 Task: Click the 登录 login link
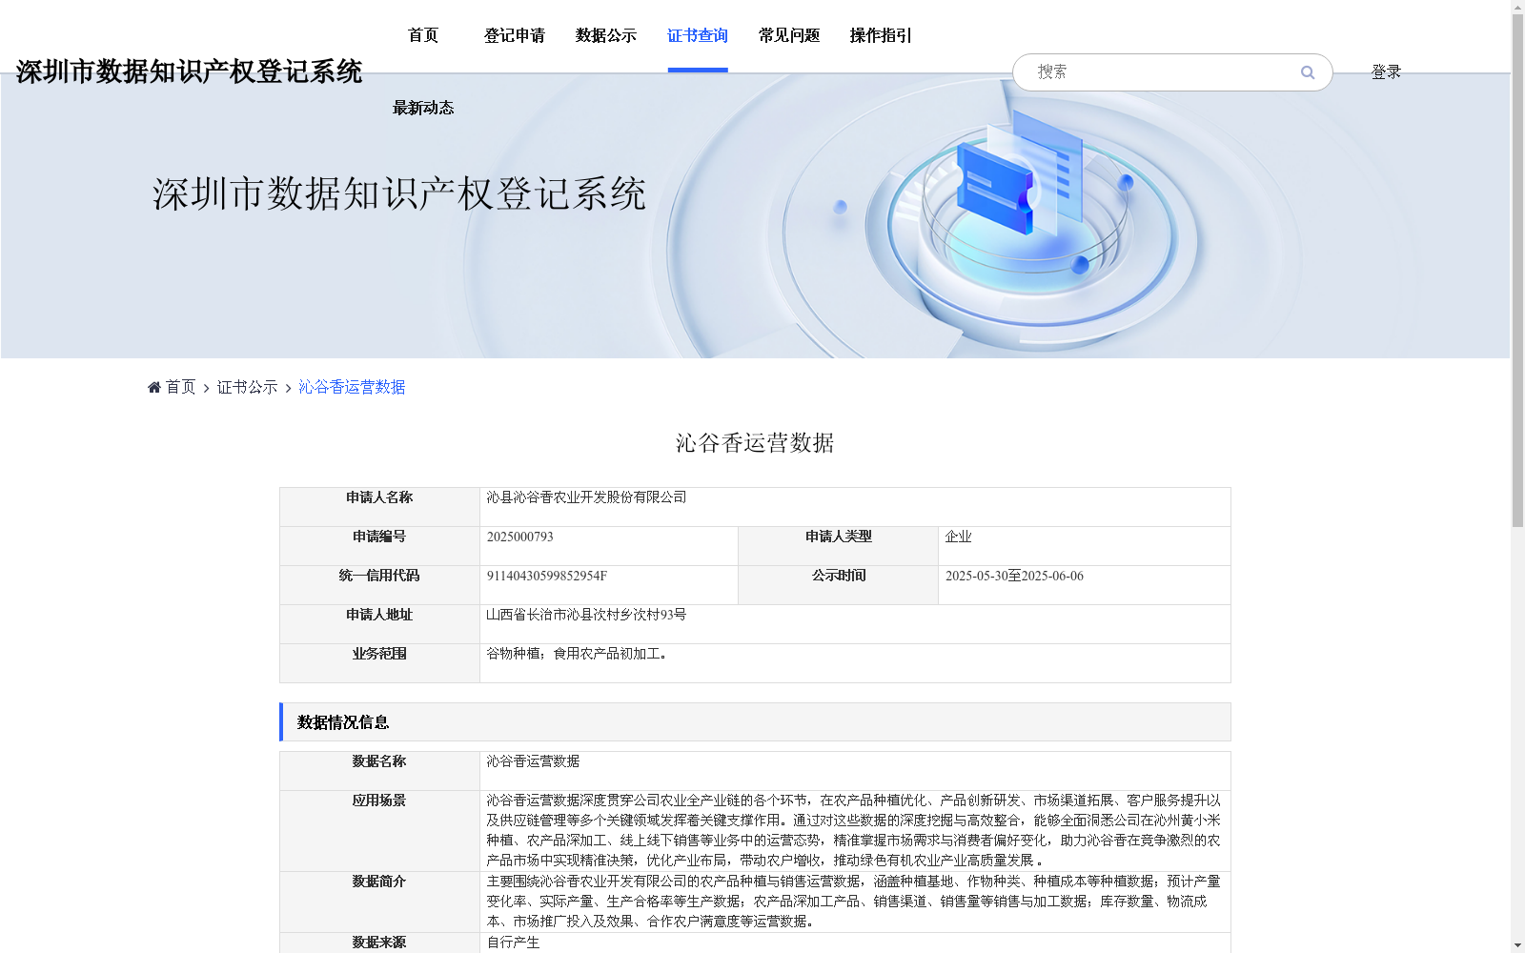point(1386,71)
